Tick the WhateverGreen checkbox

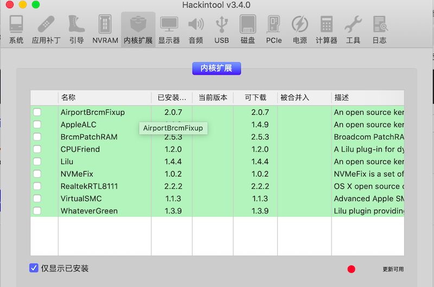[x=37, y=211]
